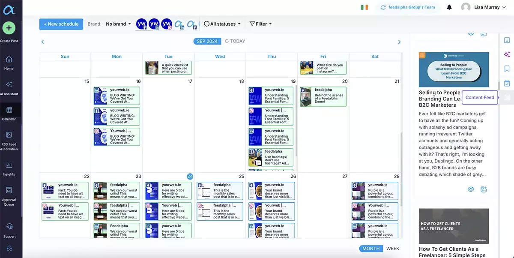The width and height of the screenshot is (514, 258).
Task: Open Monday 16 Instagram BLOG WRITING post
Action: coord(117,137)
